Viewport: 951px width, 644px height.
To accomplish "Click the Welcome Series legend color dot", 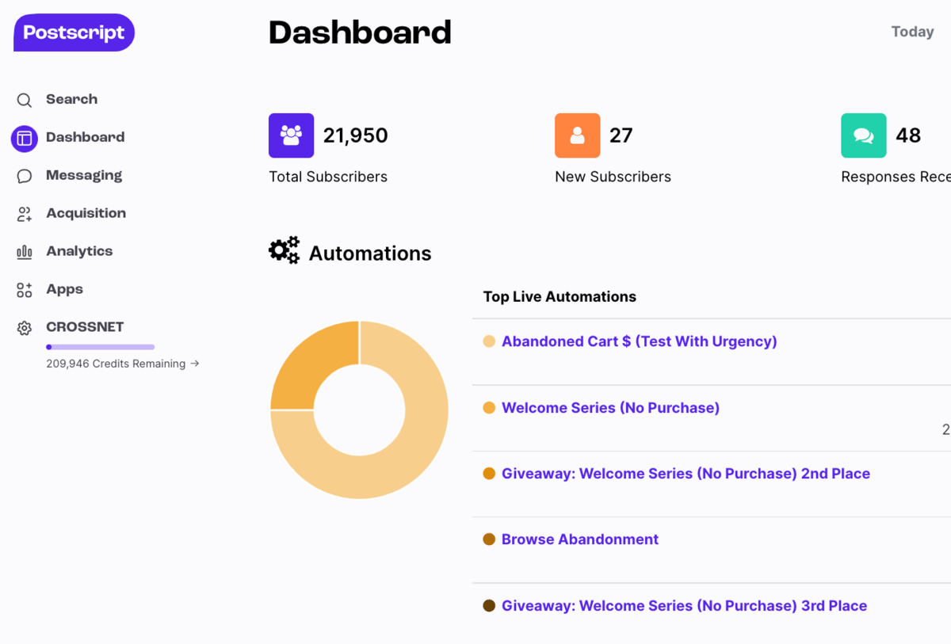I will (x=489, y=408).
